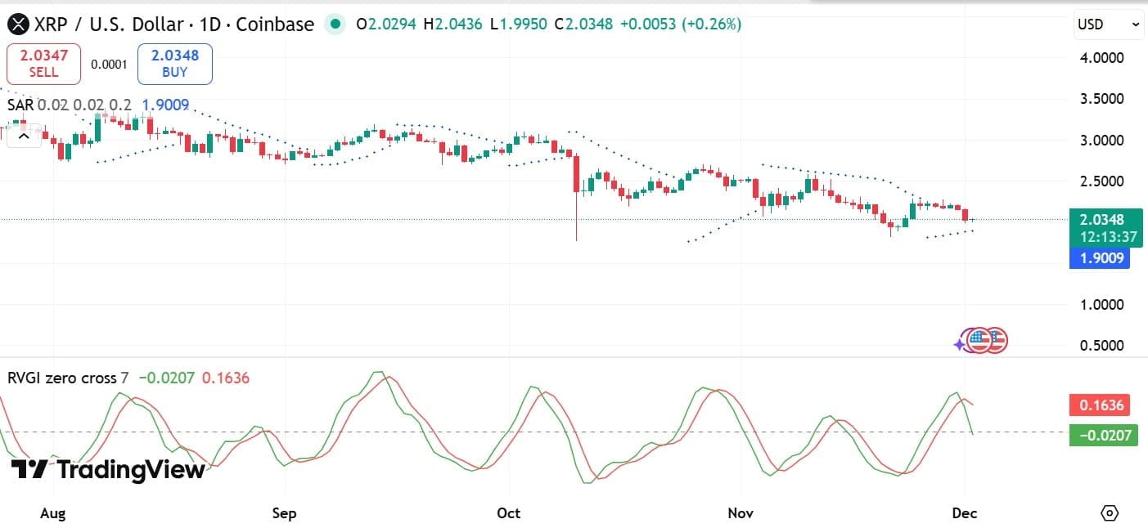Viewport: 1148px width, 528px height.
Task: Click the red 0.1636 RVGI value tag
Action: [x=1100, y=405]
